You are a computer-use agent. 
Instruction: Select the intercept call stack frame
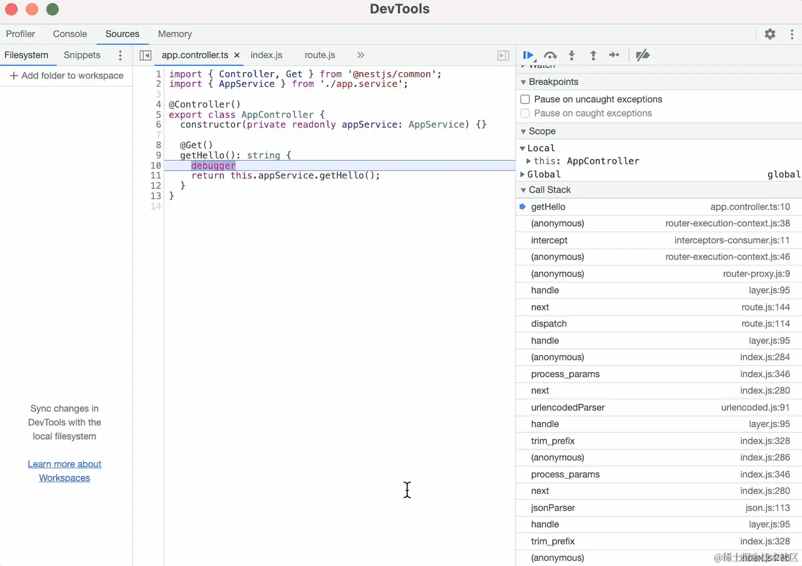click(x=659, y=241)
